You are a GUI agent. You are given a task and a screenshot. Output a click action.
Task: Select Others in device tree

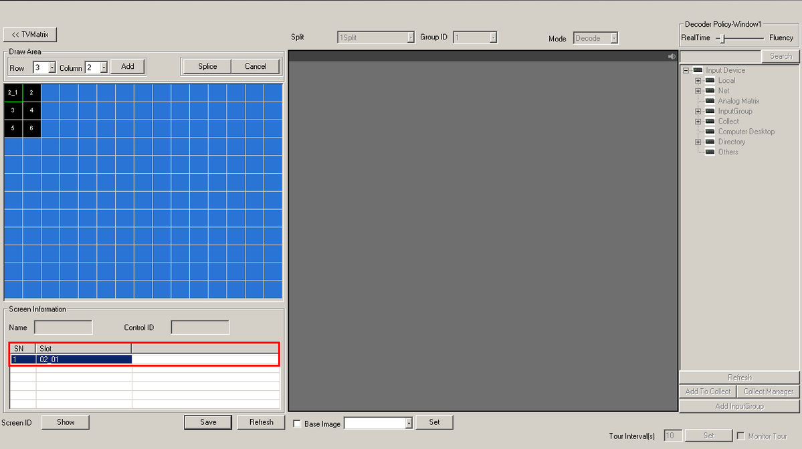pyautogui.click(x=728, y=152)
